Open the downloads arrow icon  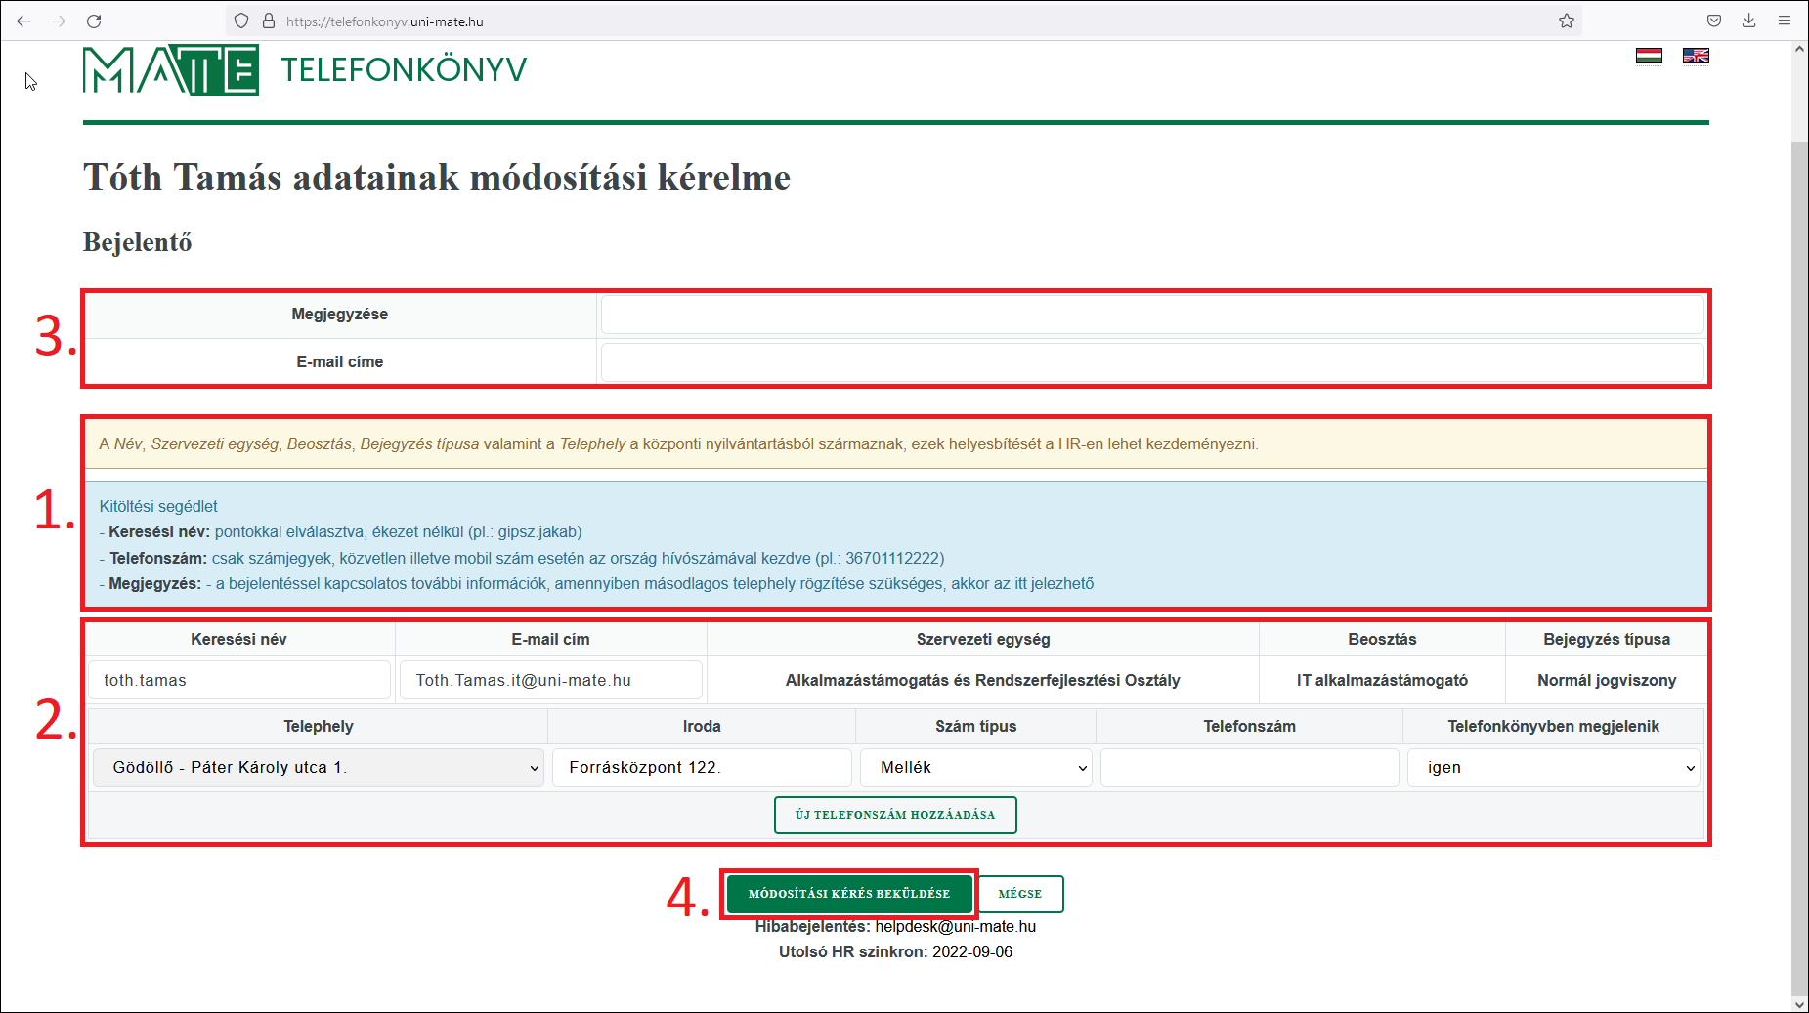coord(1749,21)
